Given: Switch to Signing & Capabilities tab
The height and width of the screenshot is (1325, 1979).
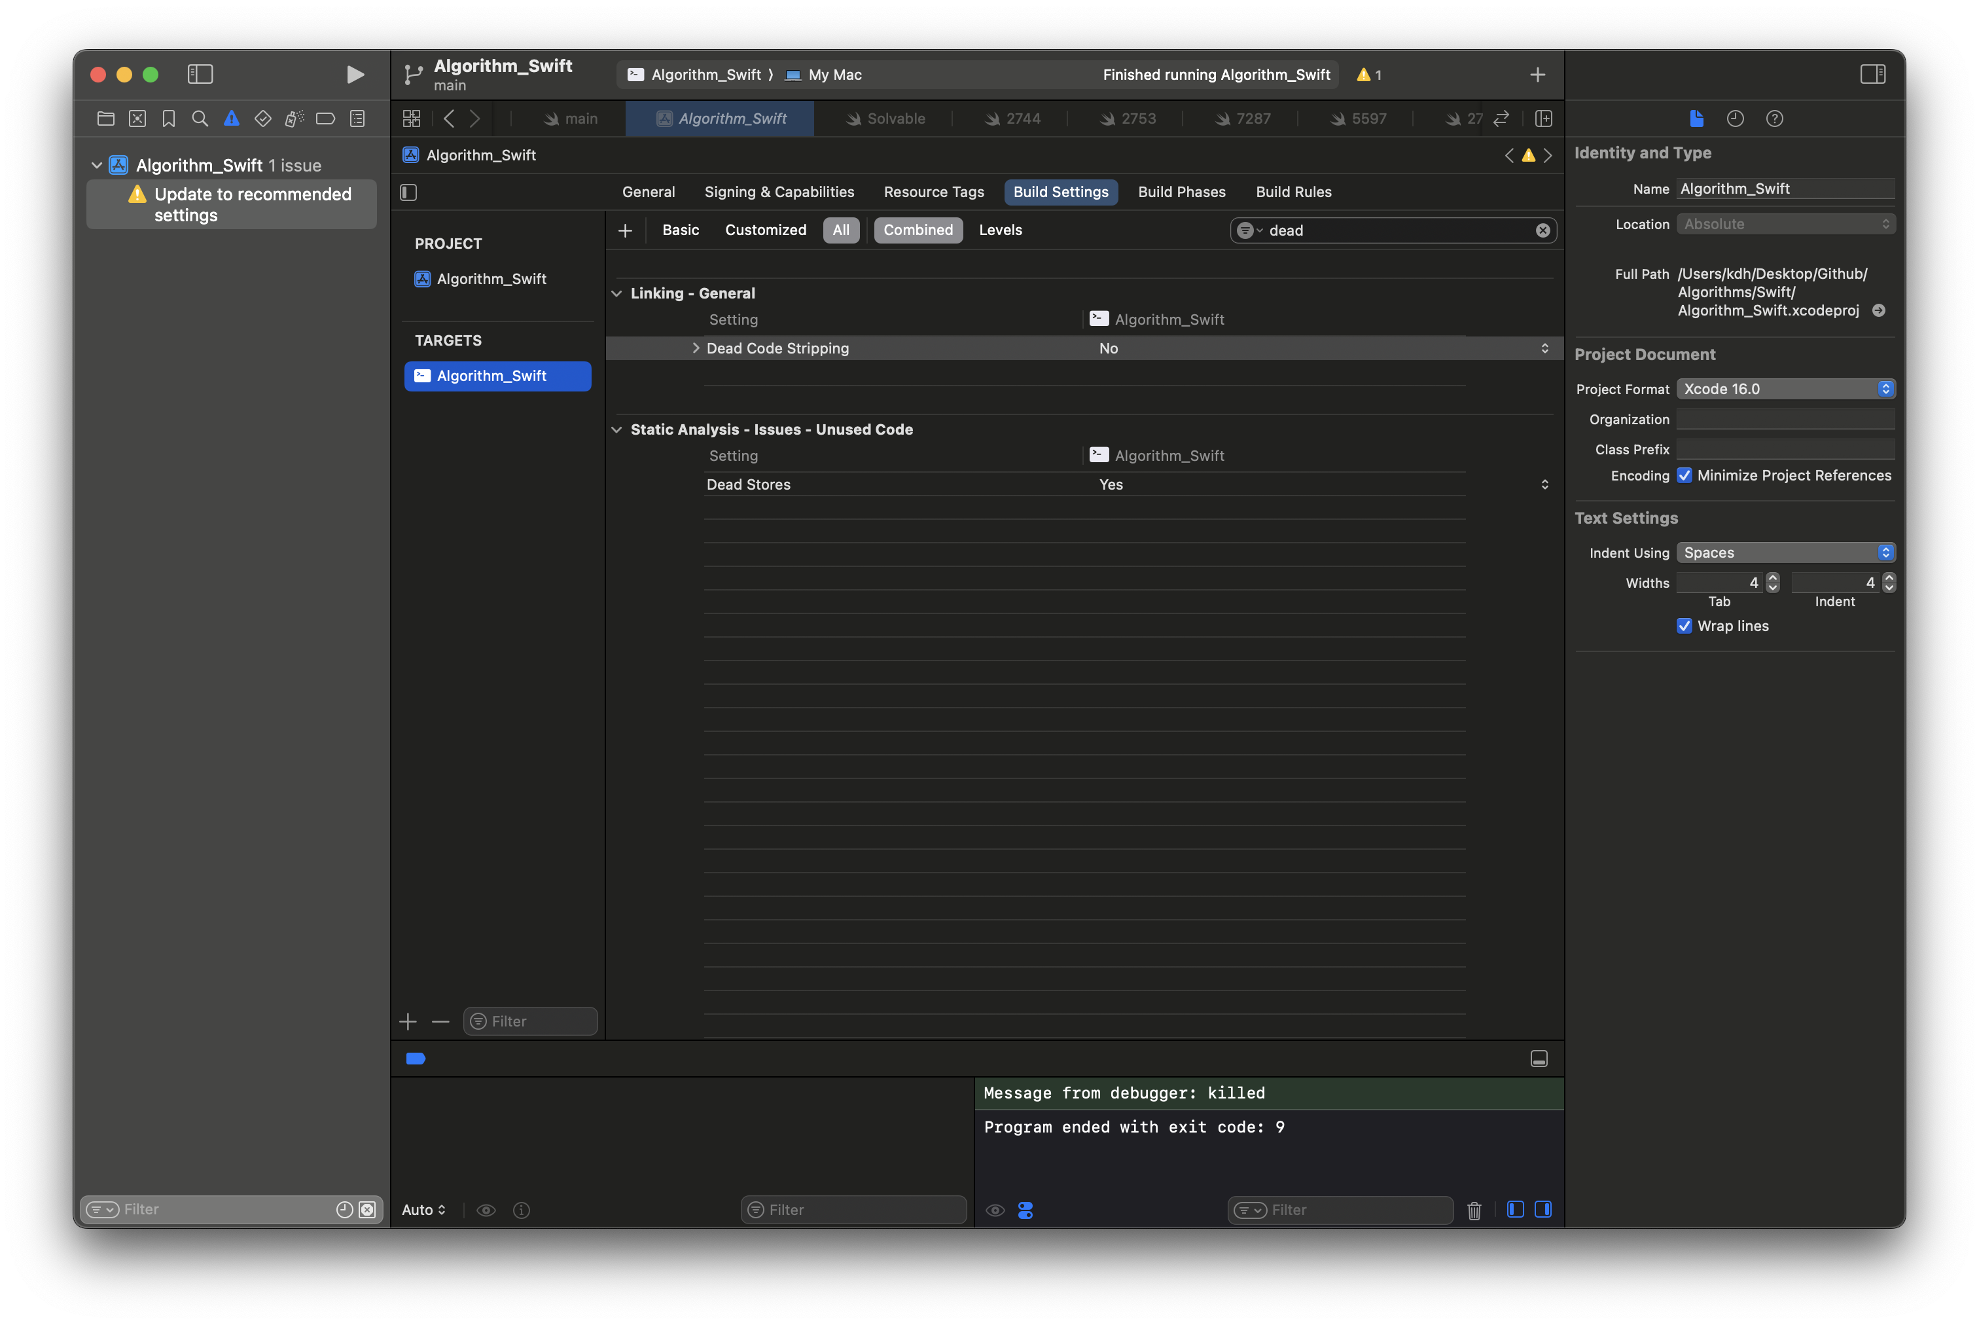Looking at the screenshot, I should [779, 192].
